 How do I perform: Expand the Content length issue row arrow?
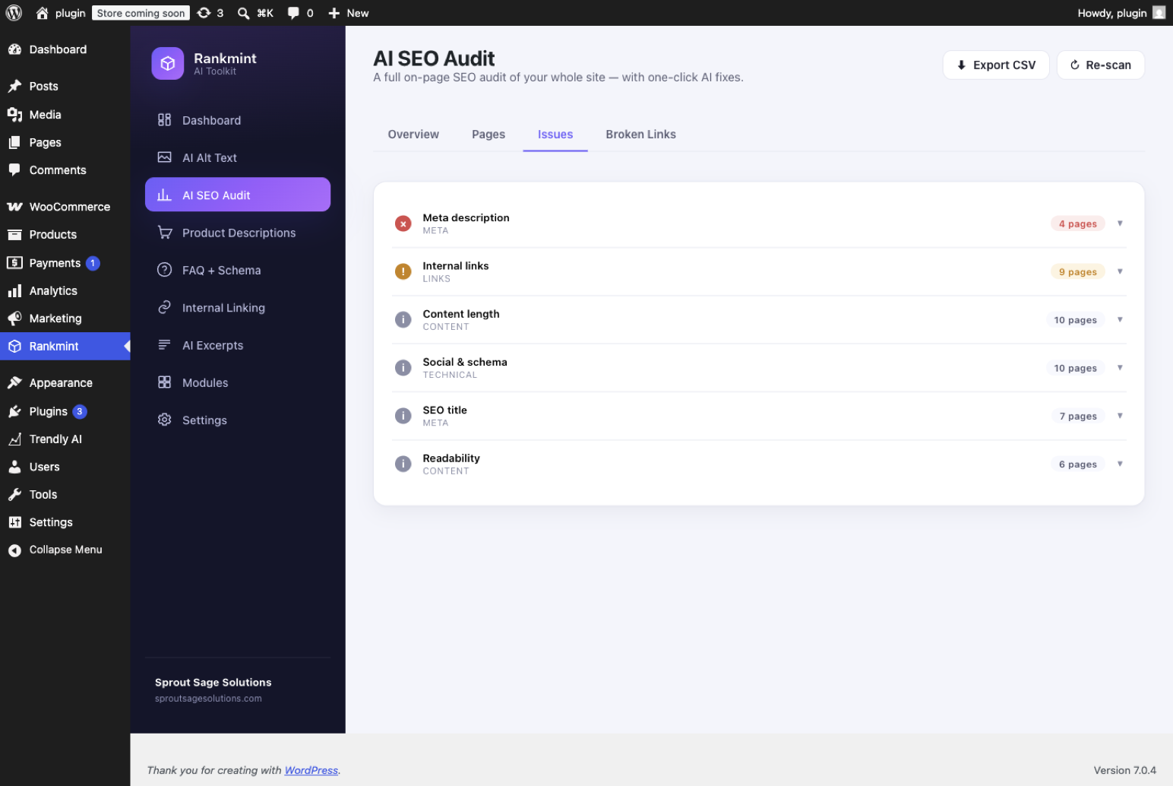[1120, 319]
